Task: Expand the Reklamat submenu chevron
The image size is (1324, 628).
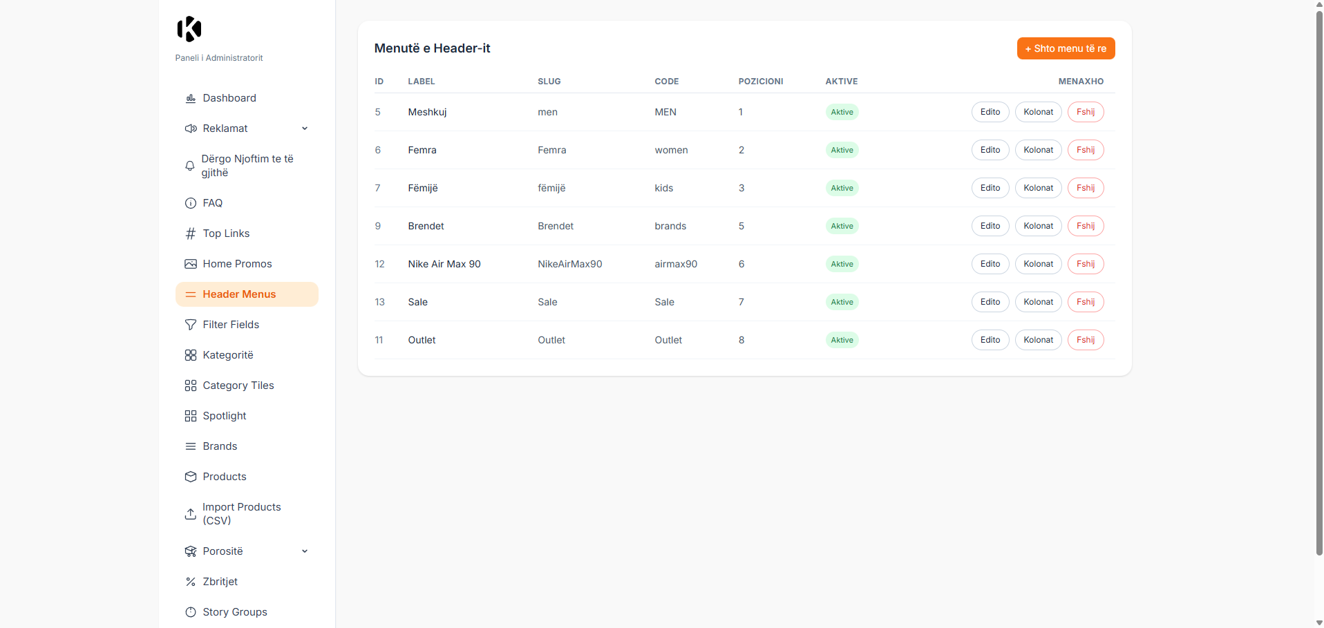Action: [305, 129]
